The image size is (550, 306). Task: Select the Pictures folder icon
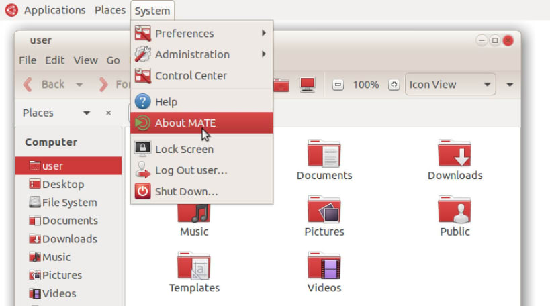point(324,209)
